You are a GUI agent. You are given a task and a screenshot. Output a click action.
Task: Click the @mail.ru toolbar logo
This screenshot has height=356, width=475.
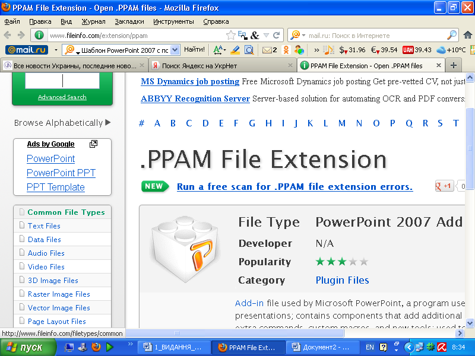coord(27,50)
